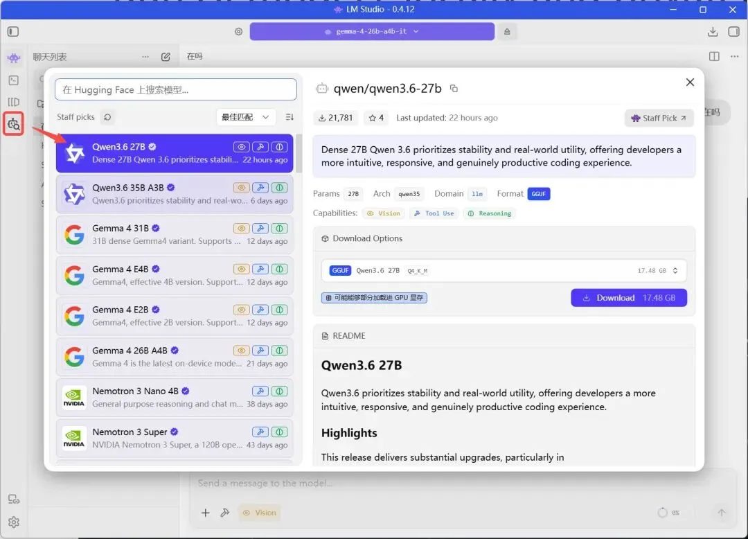Open the Discover model search in the left rail
Screen dimensions: 748x539
(13, 124)
